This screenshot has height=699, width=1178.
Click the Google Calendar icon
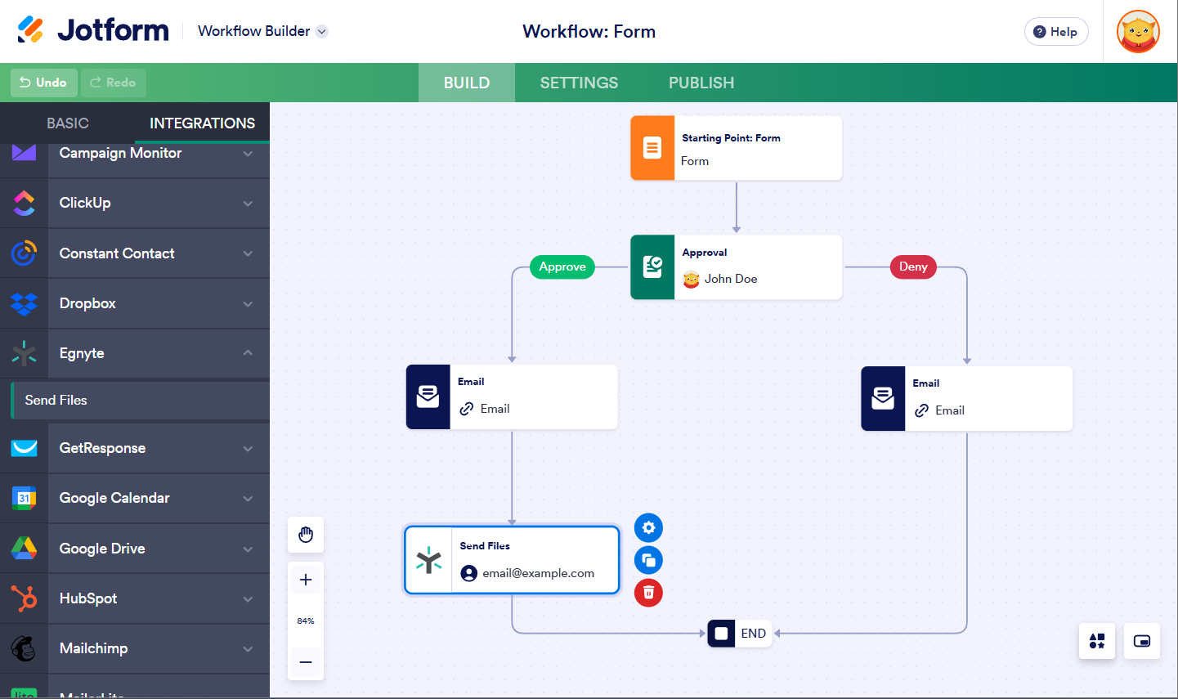24,498
